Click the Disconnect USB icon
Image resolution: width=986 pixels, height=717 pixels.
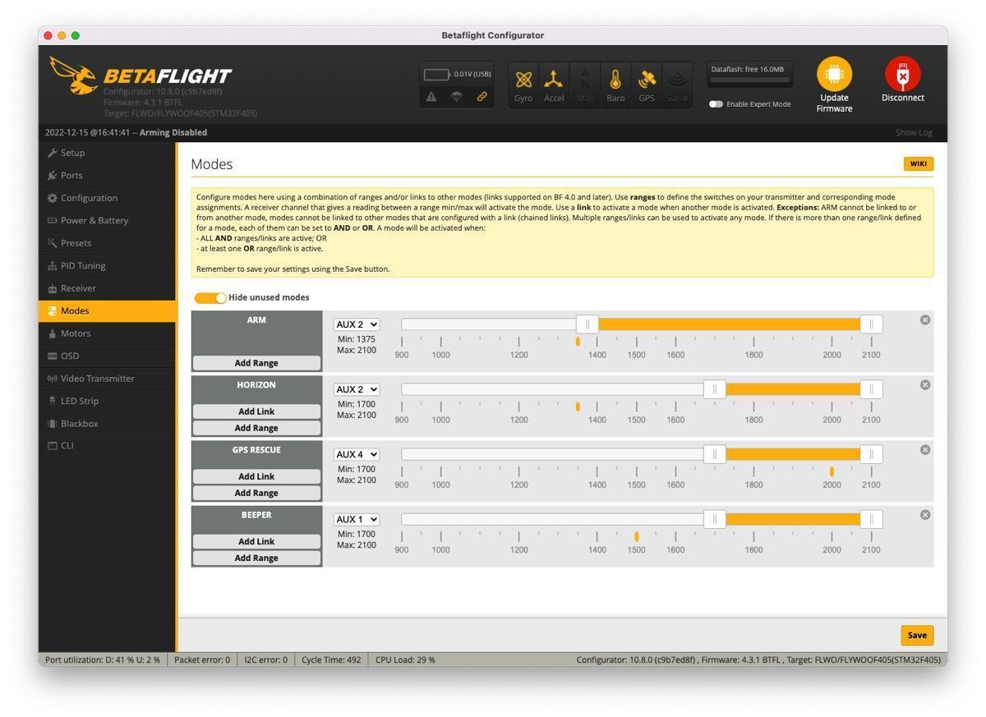coord(902,75)
